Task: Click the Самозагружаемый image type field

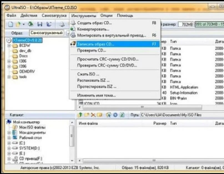Action: [47, 33]
